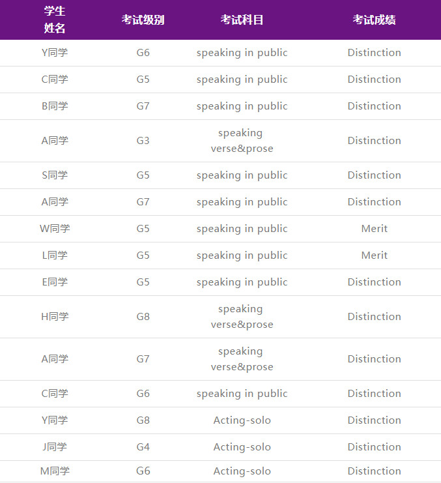Click Merit result in L同学 row
Image resolution: width=441 pixels, height=483 pixels.
pos(374,256)
